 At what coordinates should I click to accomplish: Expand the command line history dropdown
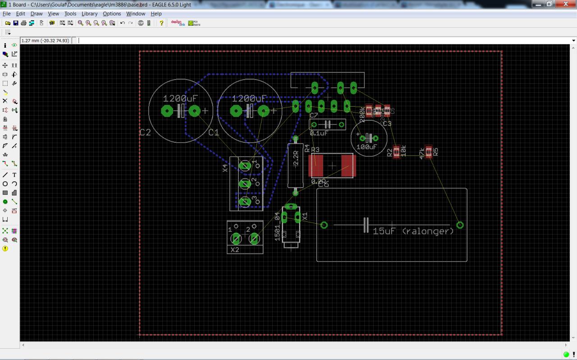coord(573,40)
